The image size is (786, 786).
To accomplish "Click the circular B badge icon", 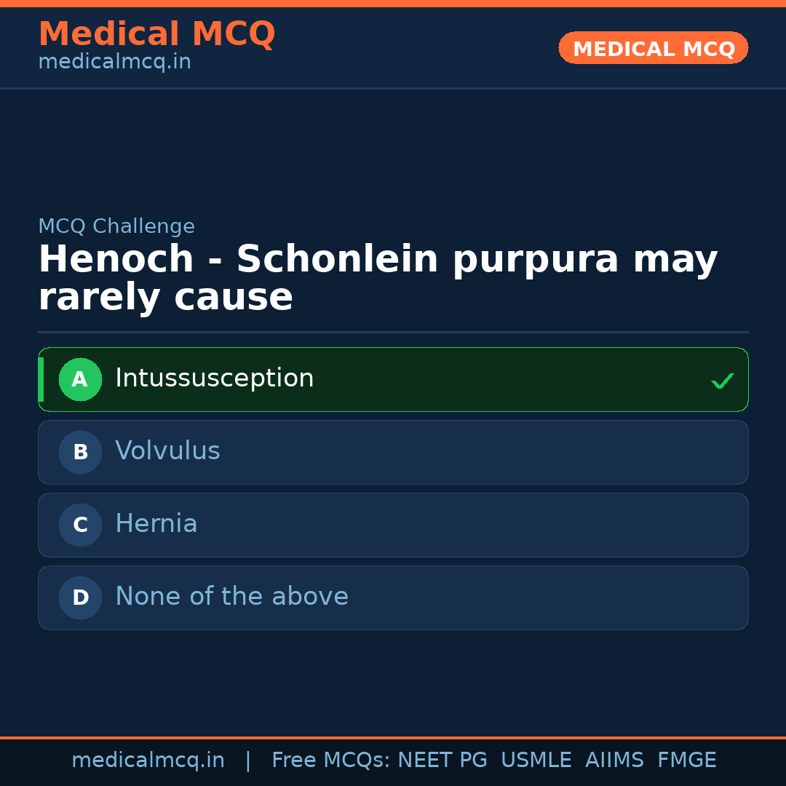I will click(x=80, y=452).
